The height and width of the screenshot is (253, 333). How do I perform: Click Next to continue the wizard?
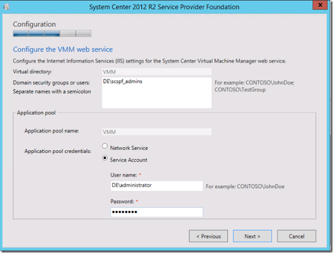click(252, 236)
